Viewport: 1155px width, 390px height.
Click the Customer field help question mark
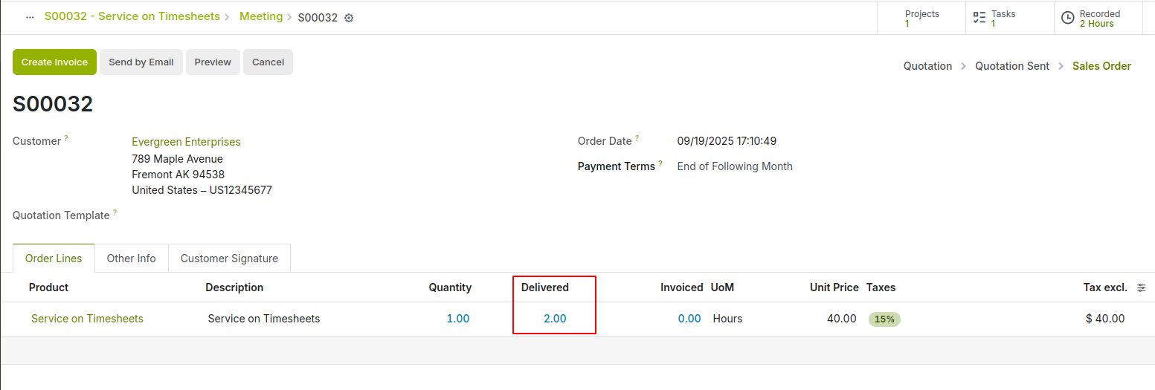[66, 138]
